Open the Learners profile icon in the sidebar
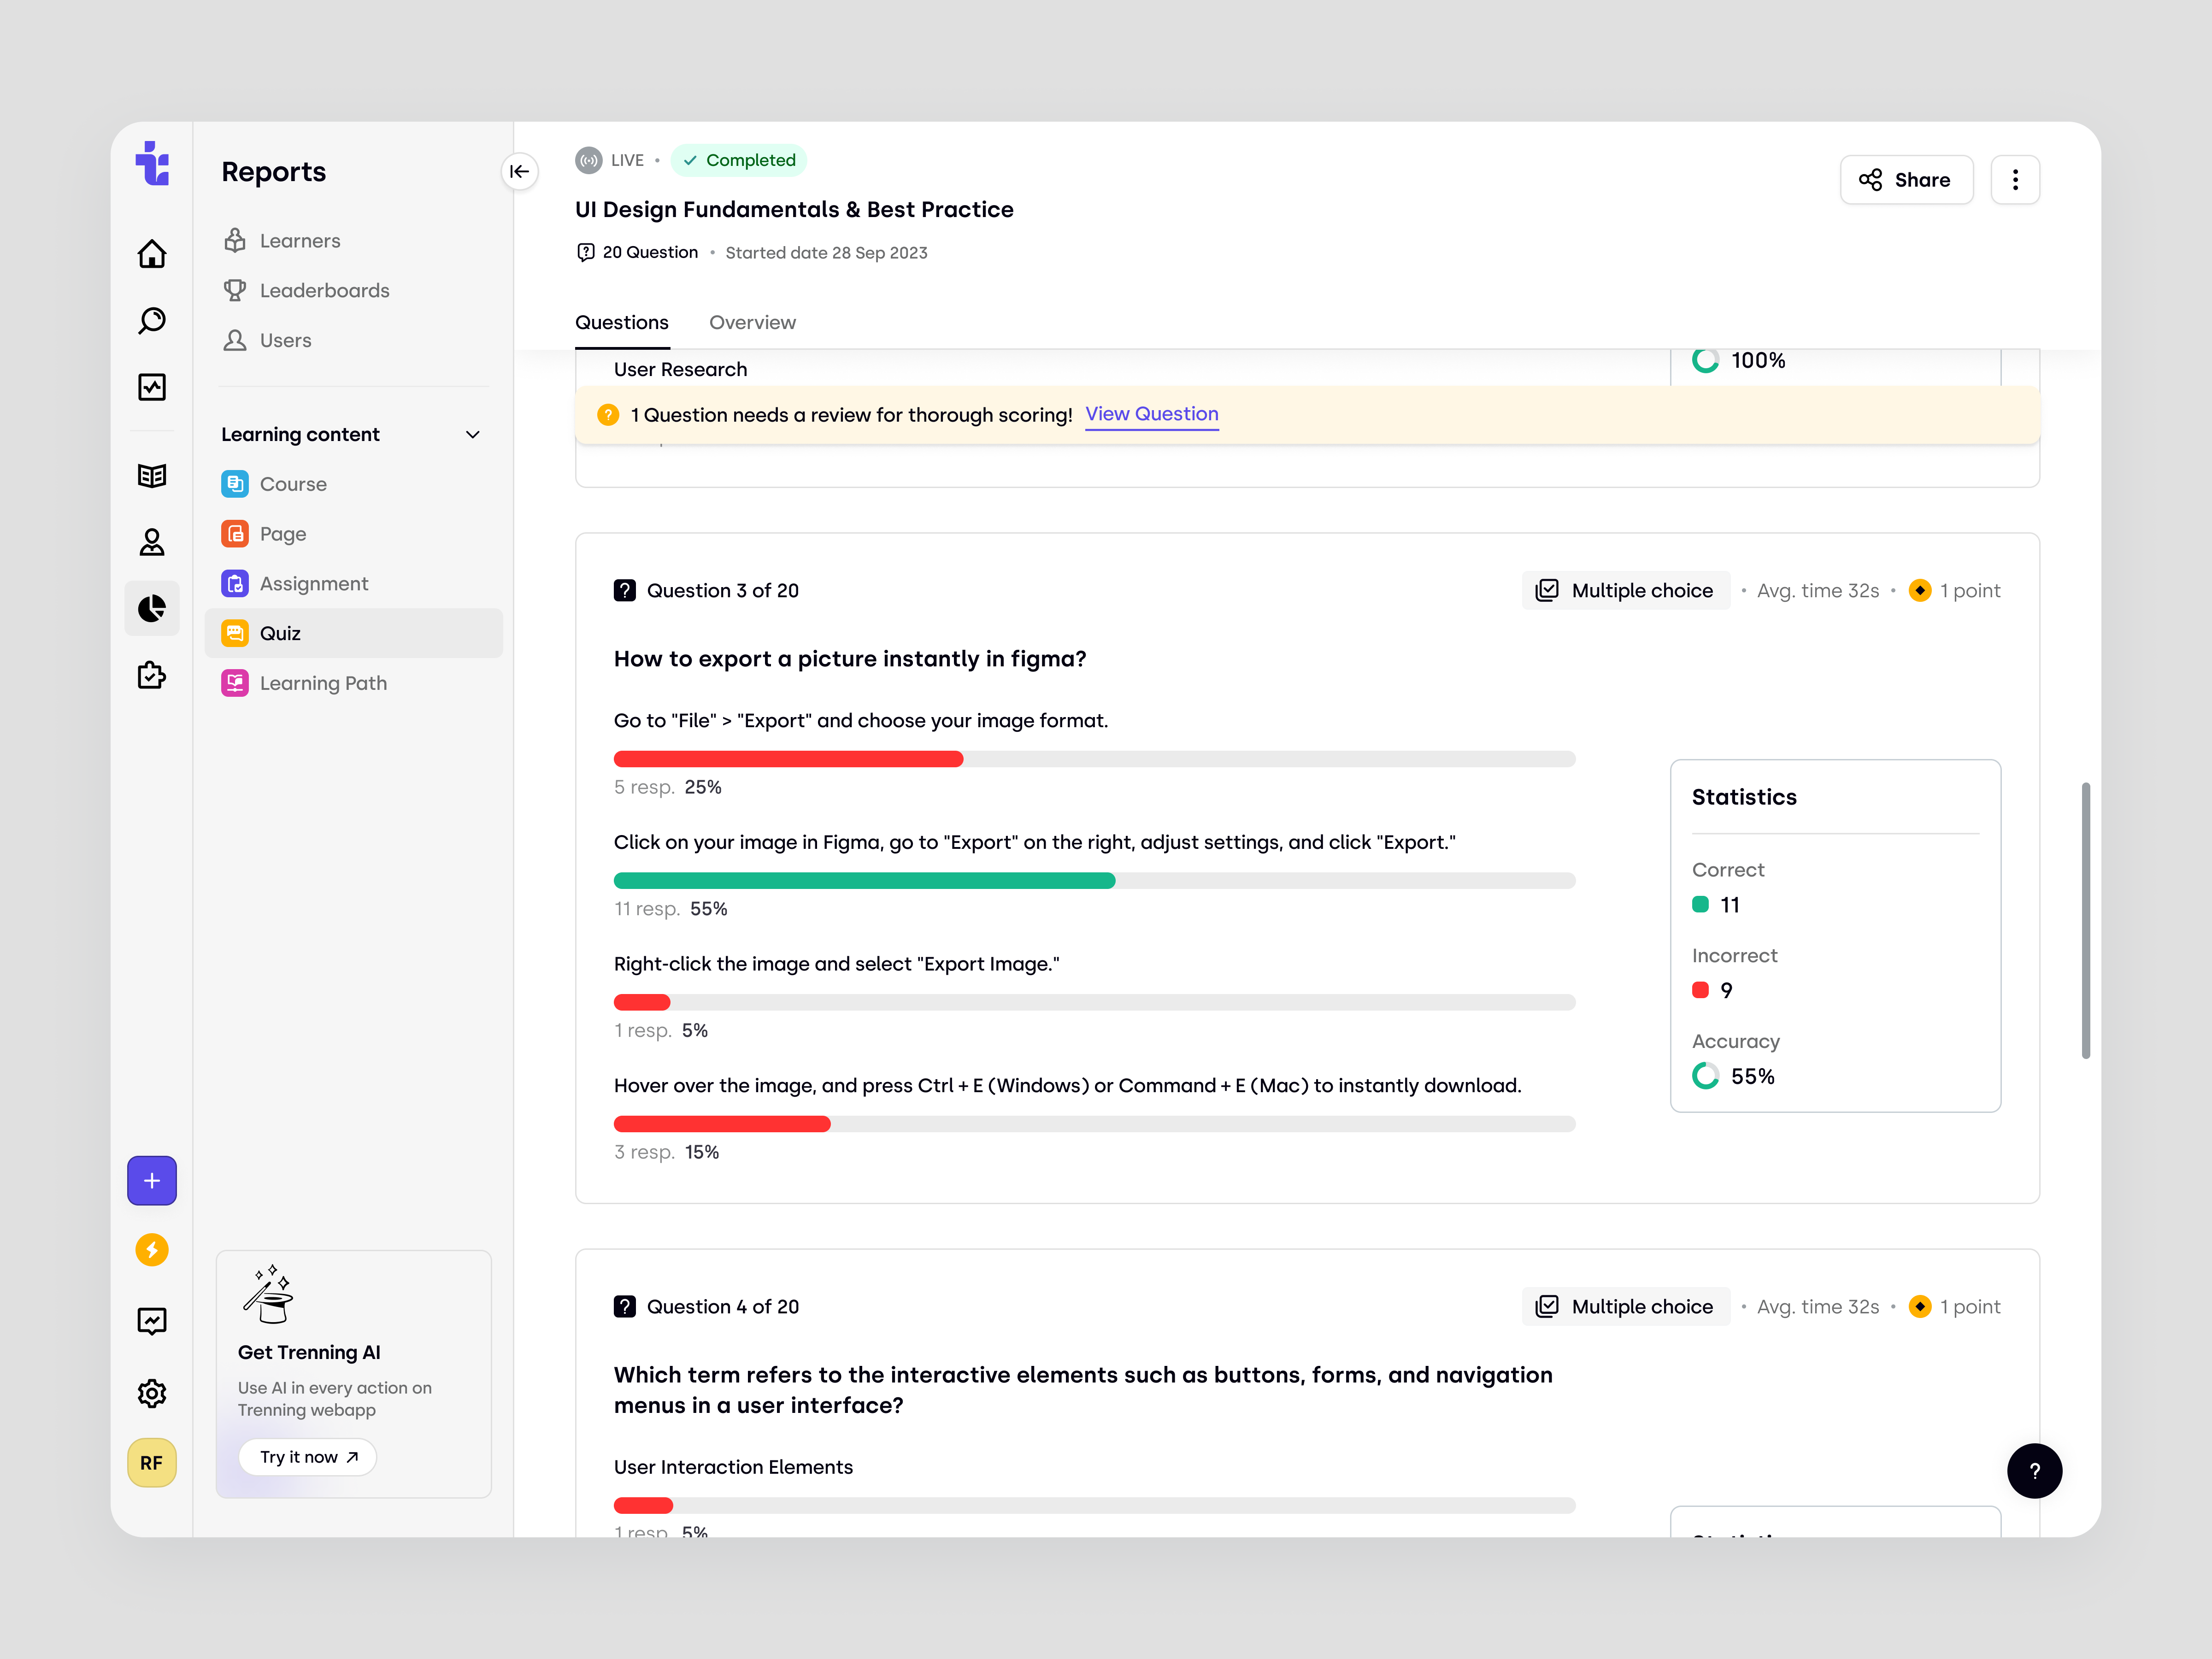 point(151,541)
